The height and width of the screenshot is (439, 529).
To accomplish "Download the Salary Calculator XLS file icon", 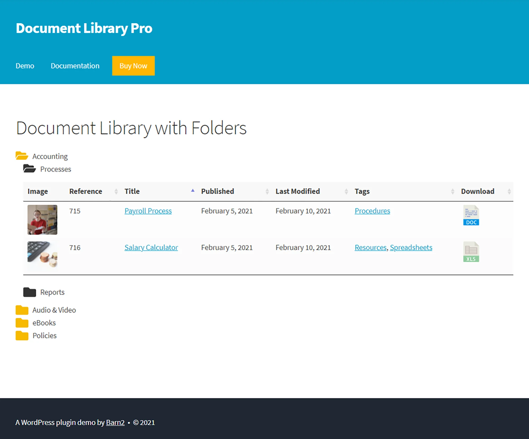I will point(471,251).
